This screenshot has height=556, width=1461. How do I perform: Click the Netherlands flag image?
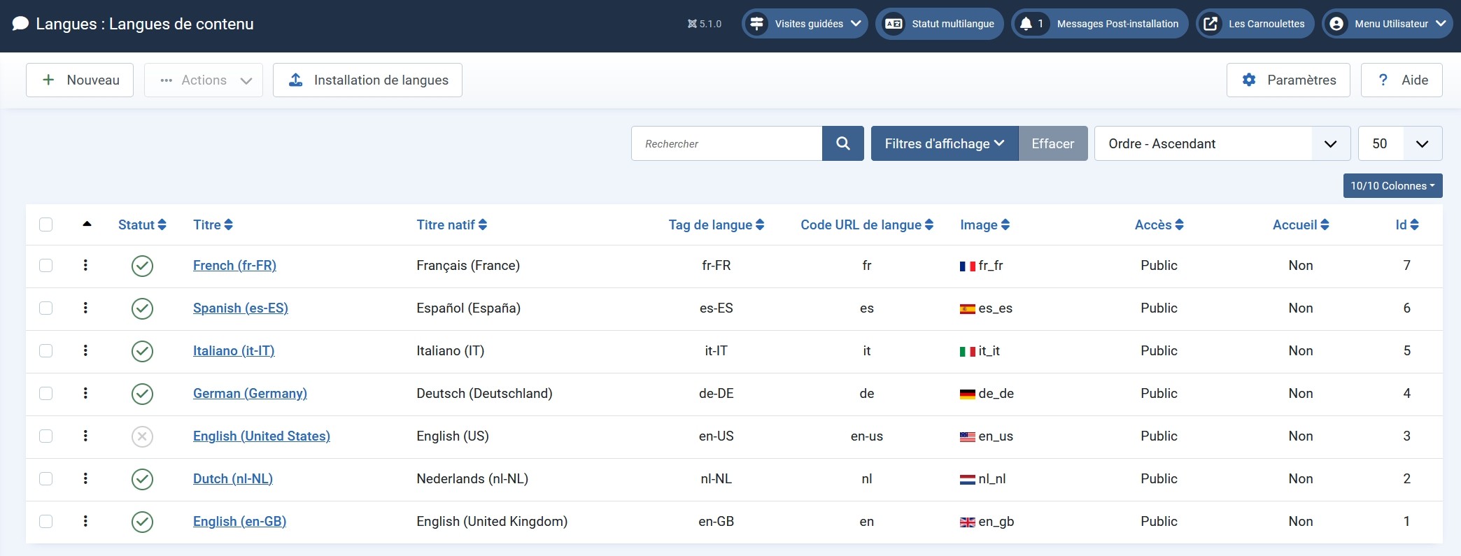coord(968,479)
